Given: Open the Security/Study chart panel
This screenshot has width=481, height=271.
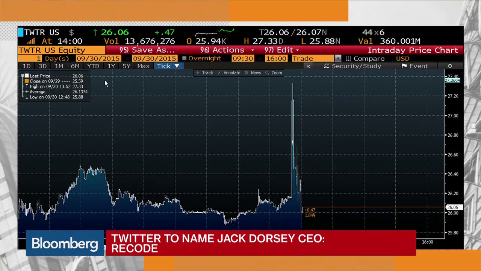Looking at the screenshot, I should click(x=352, y=66).
